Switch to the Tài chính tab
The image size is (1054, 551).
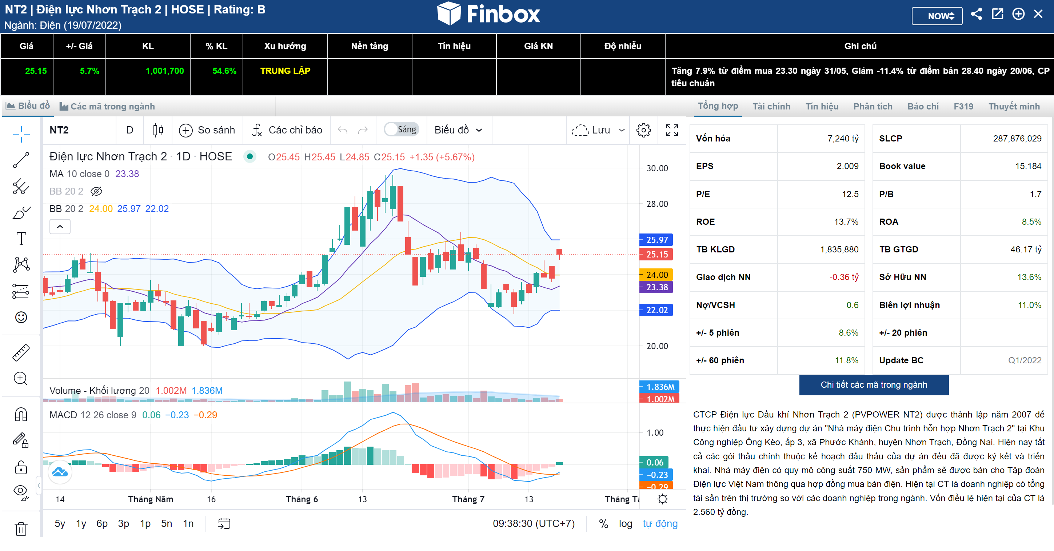click(771, 106)
